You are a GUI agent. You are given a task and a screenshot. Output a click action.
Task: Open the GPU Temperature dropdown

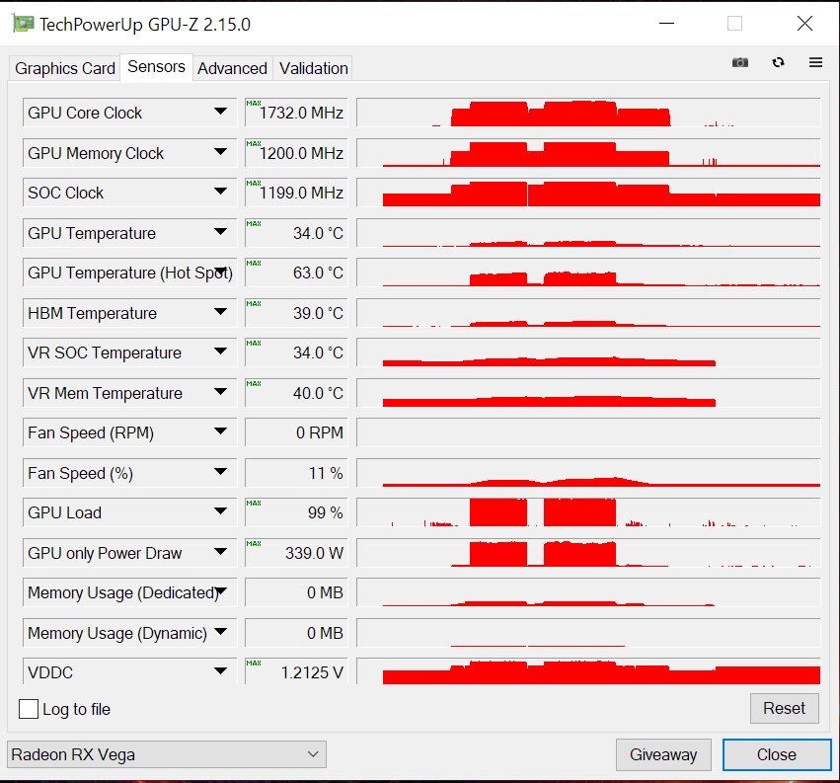tap(220, 232)
